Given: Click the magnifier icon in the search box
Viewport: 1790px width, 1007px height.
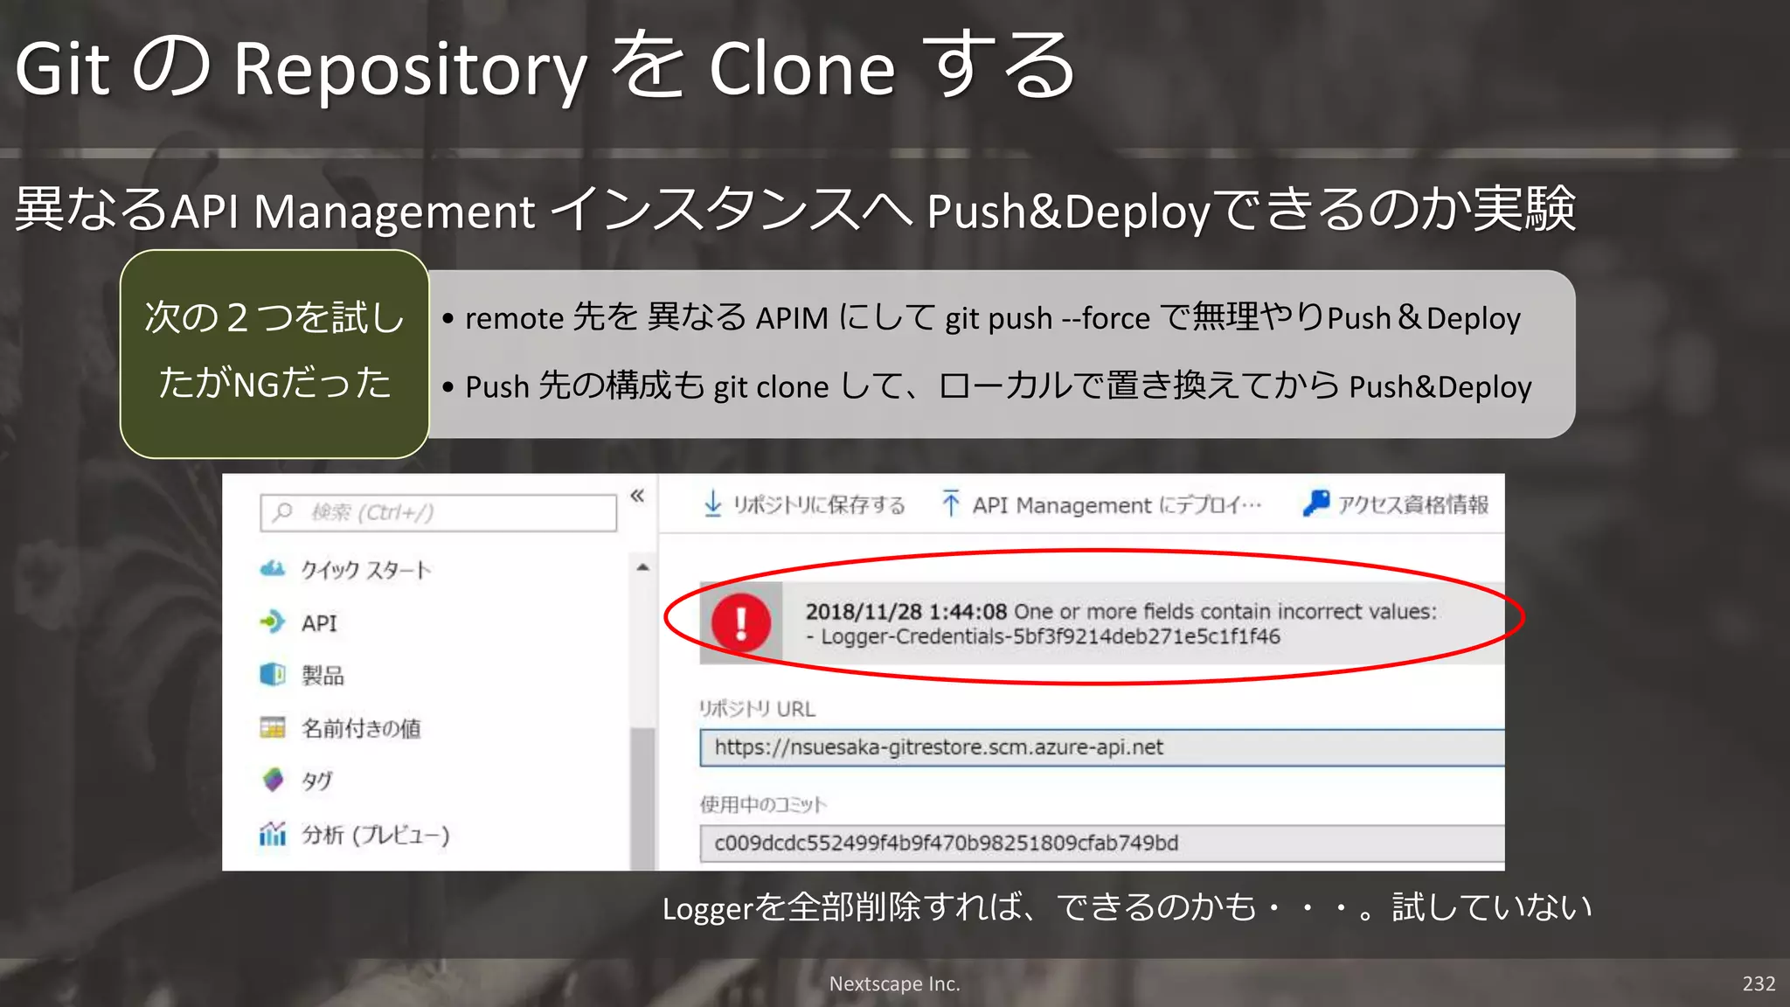Looking at the screenshot, I should tap(282, 512).
